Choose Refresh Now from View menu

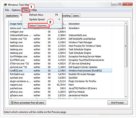click(x=42, y=15)
